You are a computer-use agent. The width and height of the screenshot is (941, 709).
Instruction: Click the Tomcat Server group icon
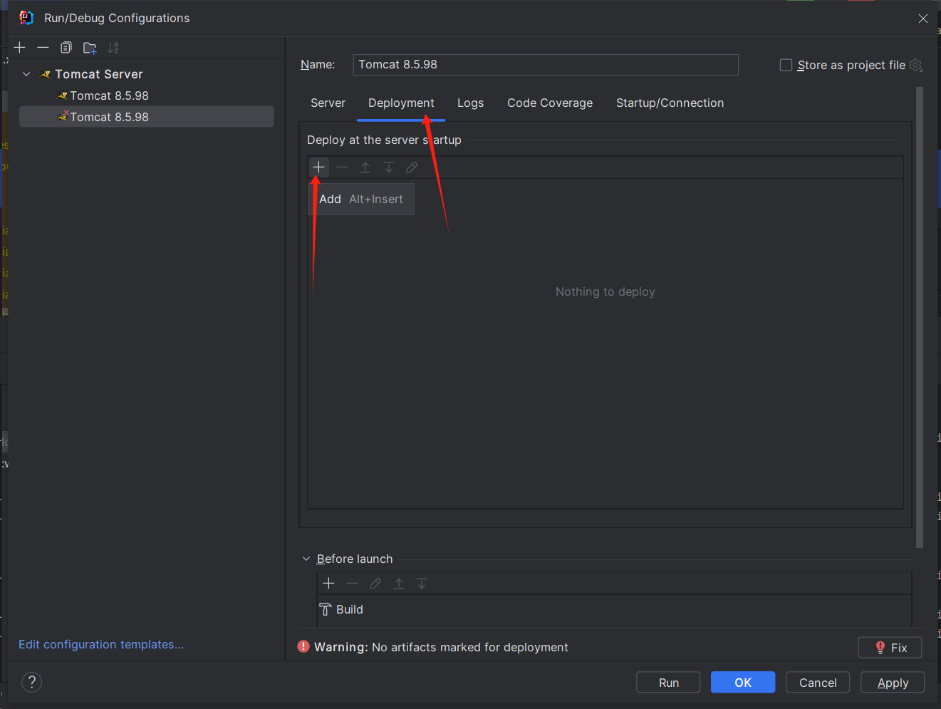pyautogui.click(x=46, y=74)
